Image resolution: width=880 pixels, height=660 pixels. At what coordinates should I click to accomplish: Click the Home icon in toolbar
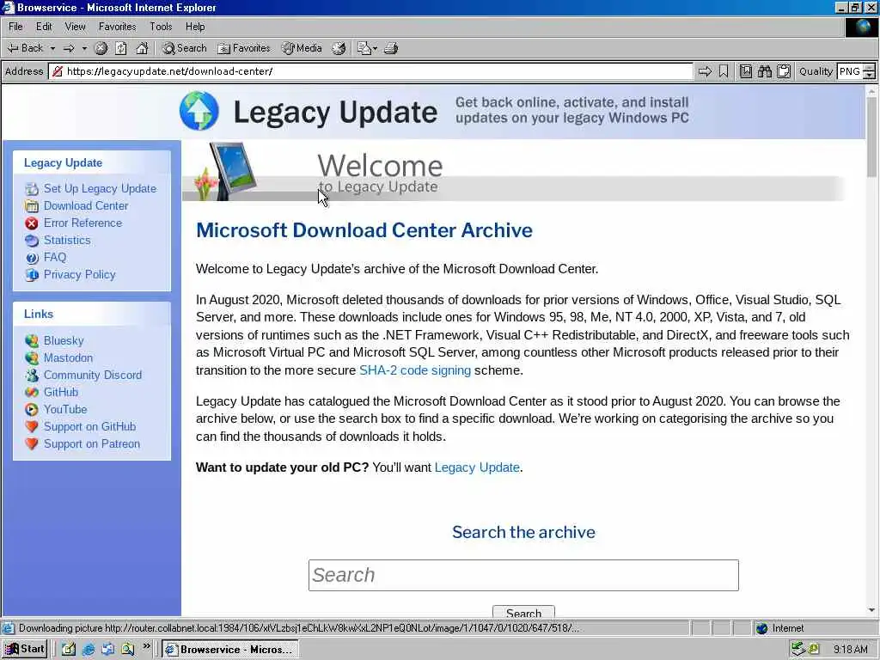142,48
